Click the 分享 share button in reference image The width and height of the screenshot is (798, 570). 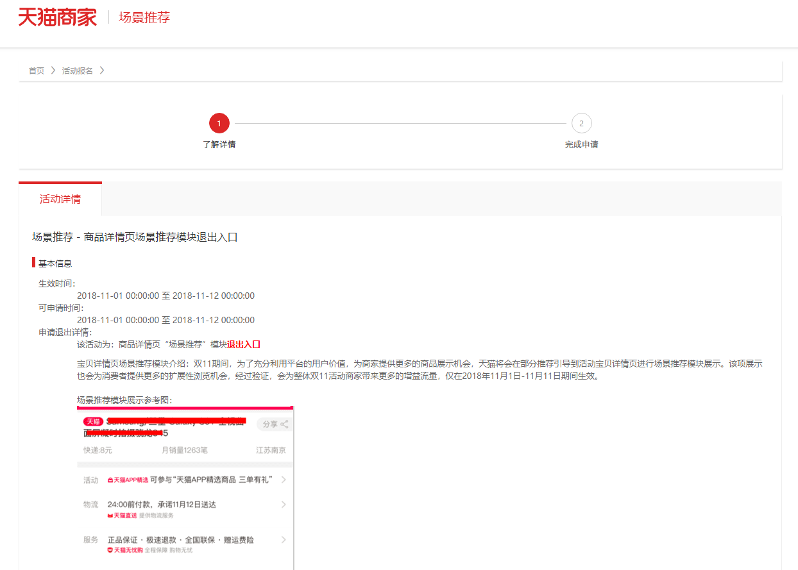pyautogui.click(x=275, y=424)
